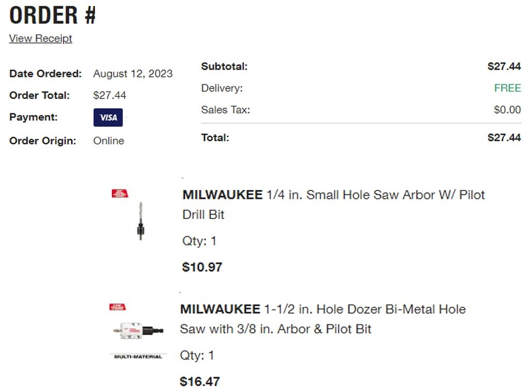Click the VISA payment card icon
530x391 pixels.
tap(108, 117)
